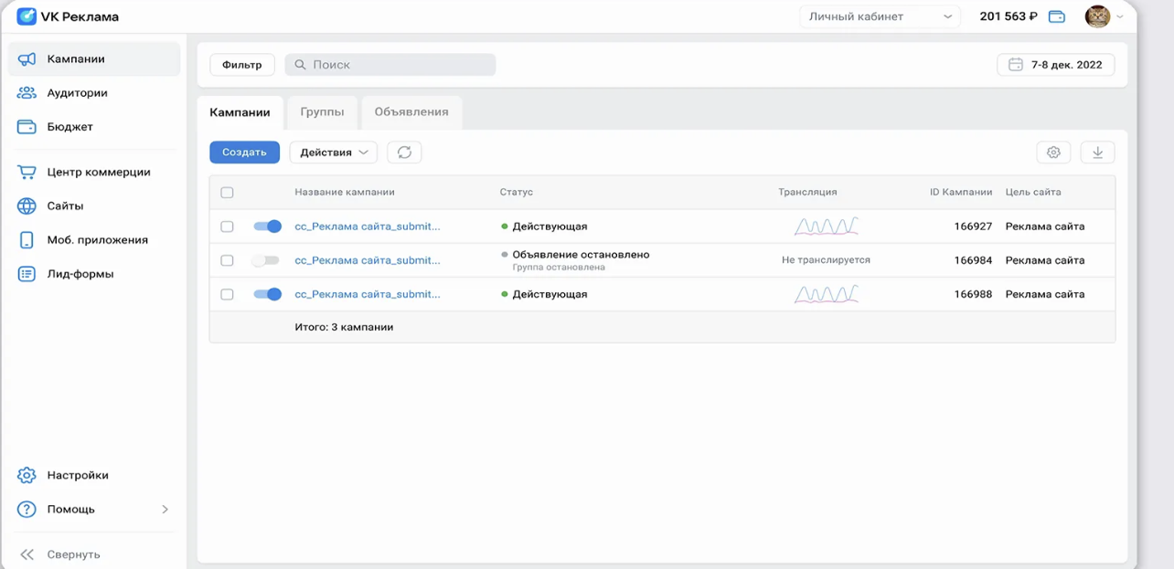Click the broadcast sparkline for campaign 166927
Viewport: 1174px width, 569px height.
click(x=827, y=226)
